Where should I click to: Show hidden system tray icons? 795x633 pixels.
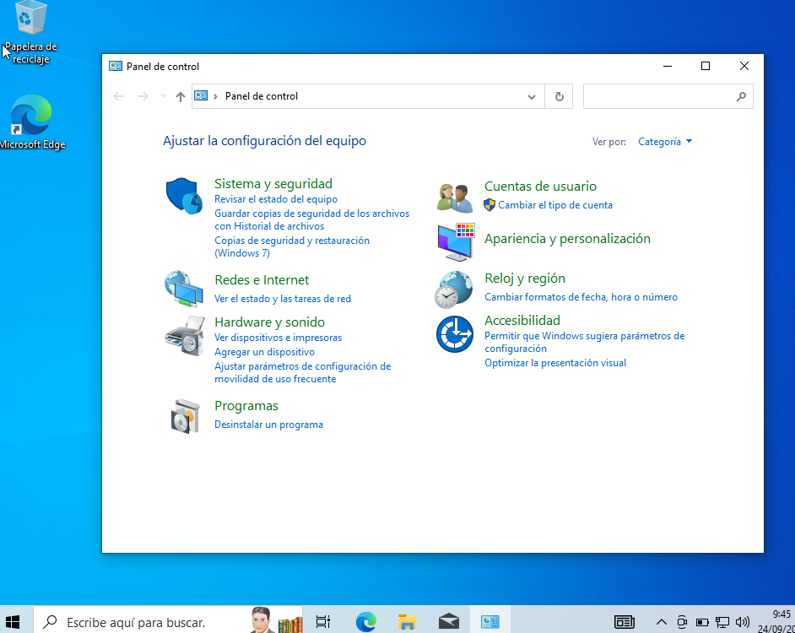[x=661, y=622]
